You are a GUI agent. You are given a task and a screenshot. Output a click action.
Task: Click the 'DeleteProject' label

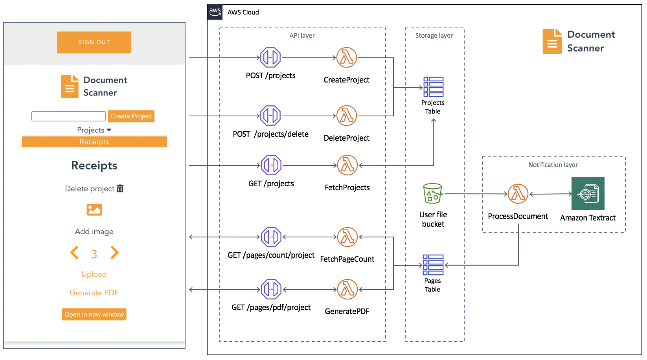[347, 138]
